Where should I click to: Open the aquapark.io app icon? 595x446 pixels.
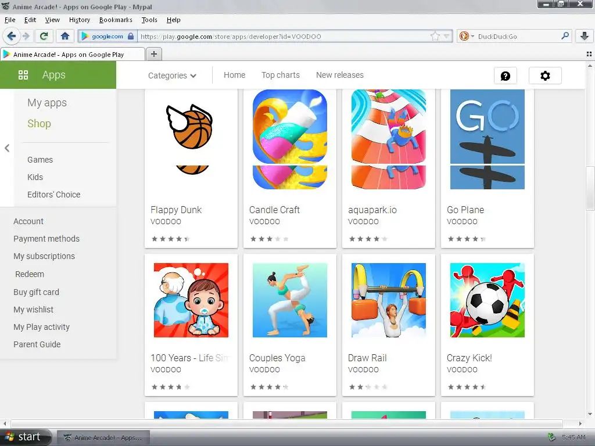tap(389, 139)
